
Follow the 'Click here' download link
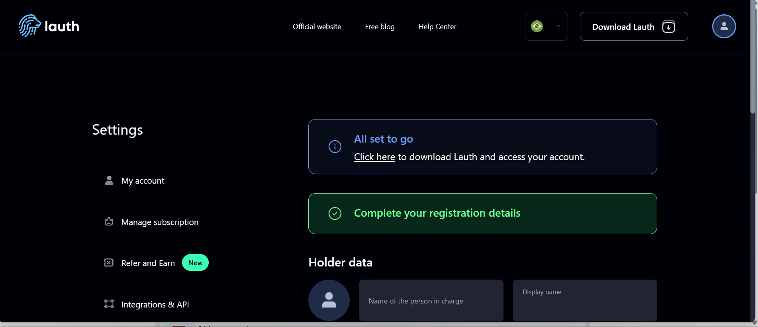pos(374,157)
